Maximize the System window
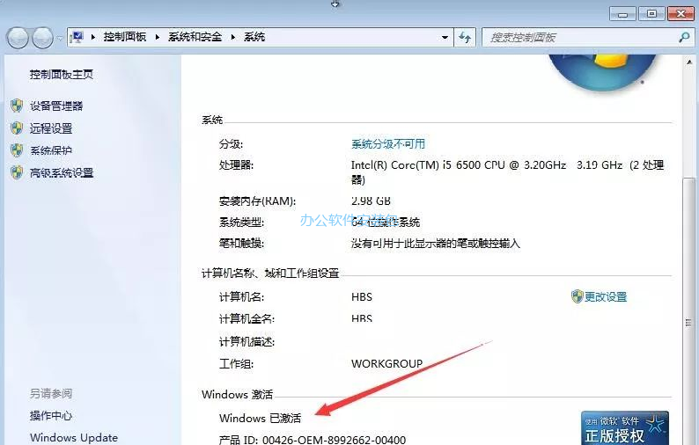 tap(651, 14)
